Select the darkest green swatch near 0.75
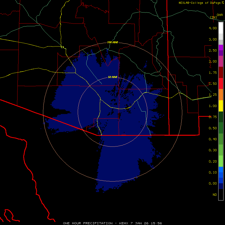This screenshot has width=225, height=225. pyautogui.click(x=221, y=117)
